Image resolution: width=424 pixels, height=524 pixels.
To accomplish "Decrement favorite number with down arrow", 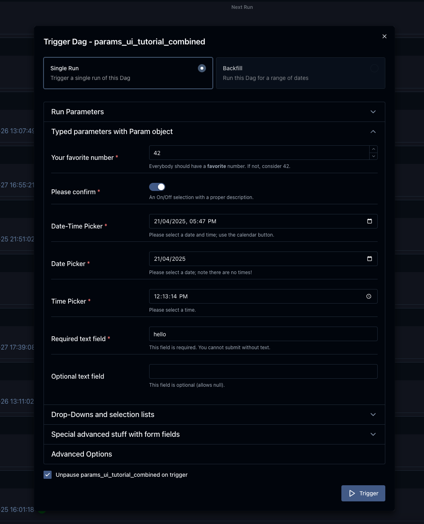I will [373, 156].
